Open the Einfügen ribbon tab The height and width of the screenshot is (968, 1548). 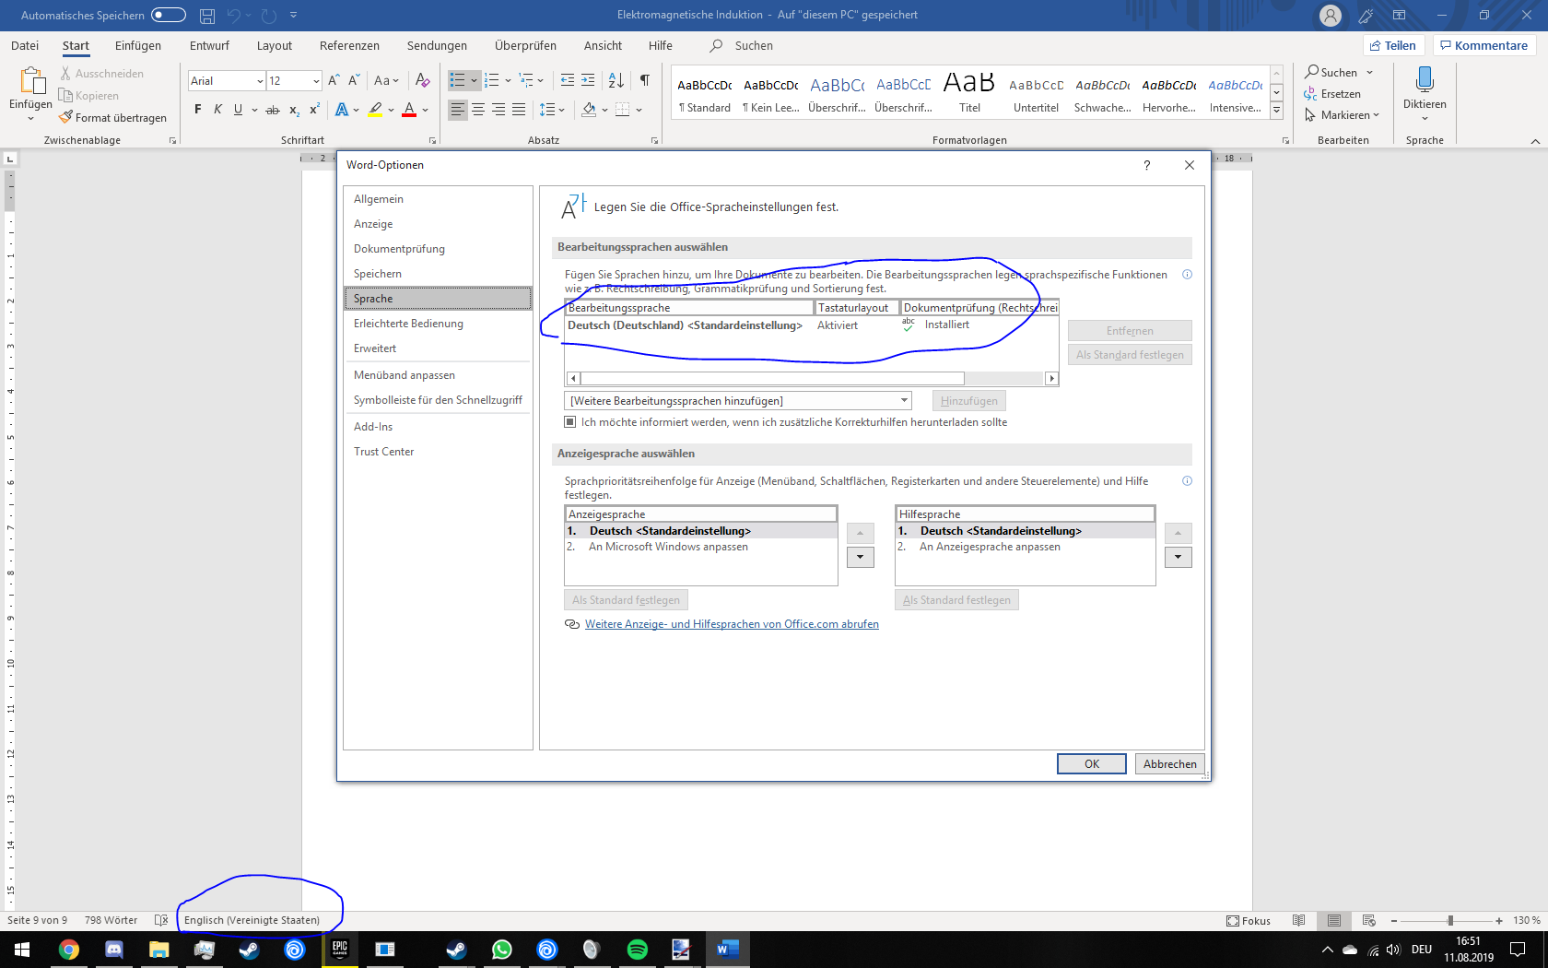[x=138, y=46]
